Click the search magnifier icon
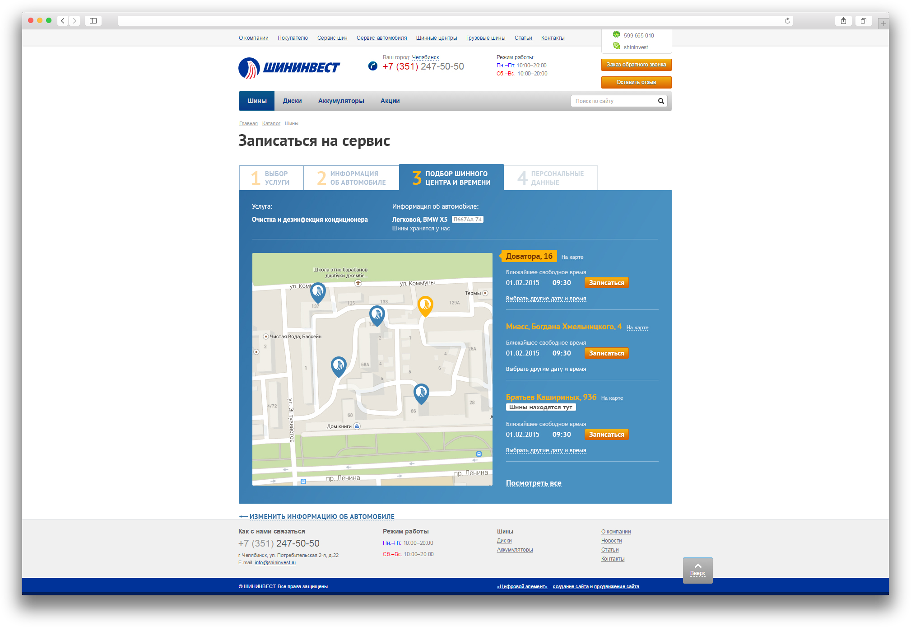Image resolution: width=911 pixels, height=627 pixels. coord(661,101)
